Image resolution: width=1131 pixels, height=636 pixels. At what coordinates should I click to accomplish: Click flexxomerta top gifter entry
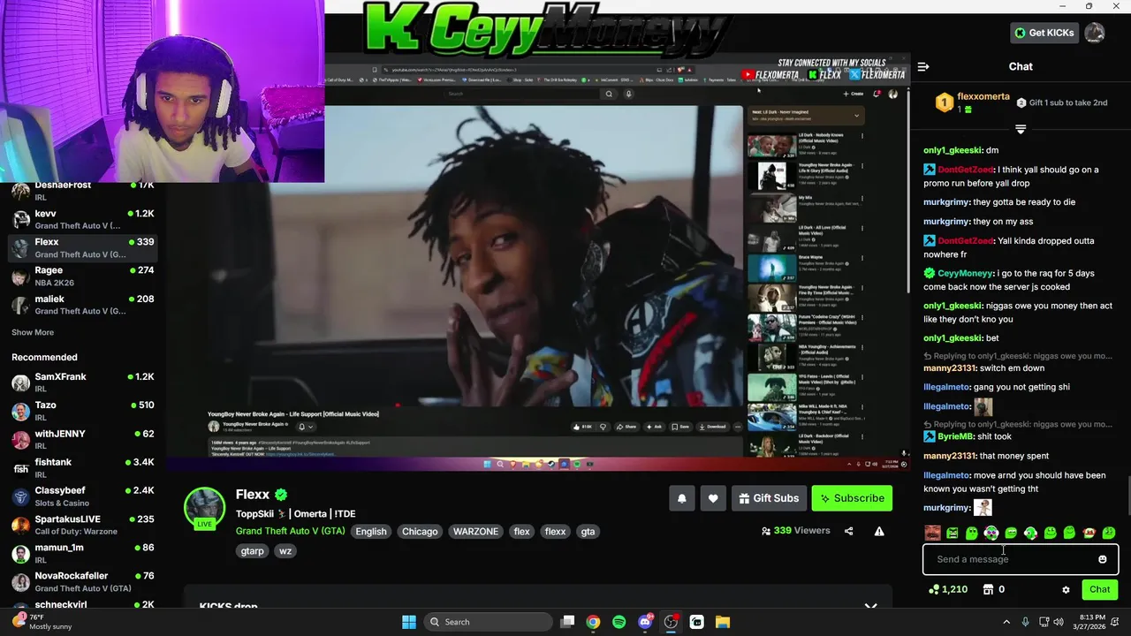(973, 102)
